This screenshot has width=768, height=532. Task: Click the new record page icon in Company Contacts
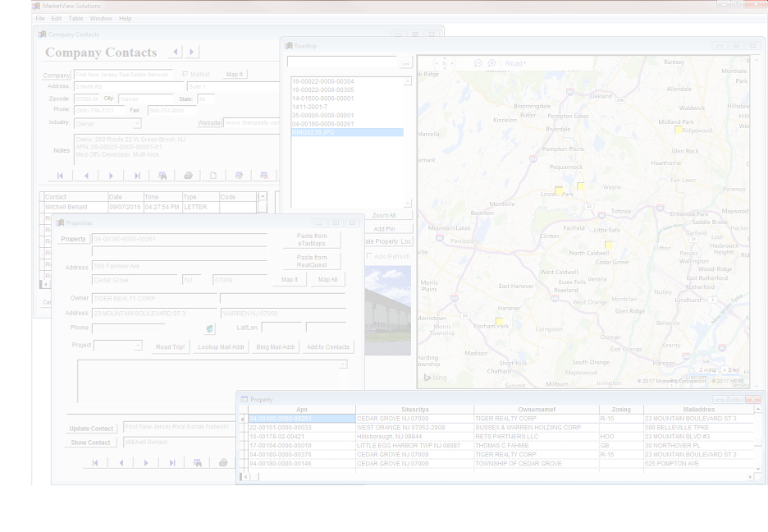coord(213,176)
